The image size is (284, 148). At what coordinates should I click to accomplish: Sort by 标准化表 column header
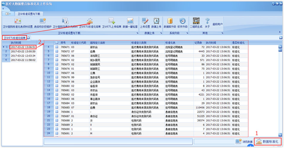179,43
